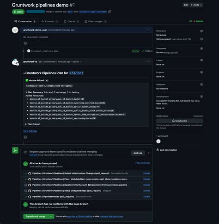Viewport: 219px width, 224px height.
Task: Click Lock conversation
Action: click(x=167, y=150)
